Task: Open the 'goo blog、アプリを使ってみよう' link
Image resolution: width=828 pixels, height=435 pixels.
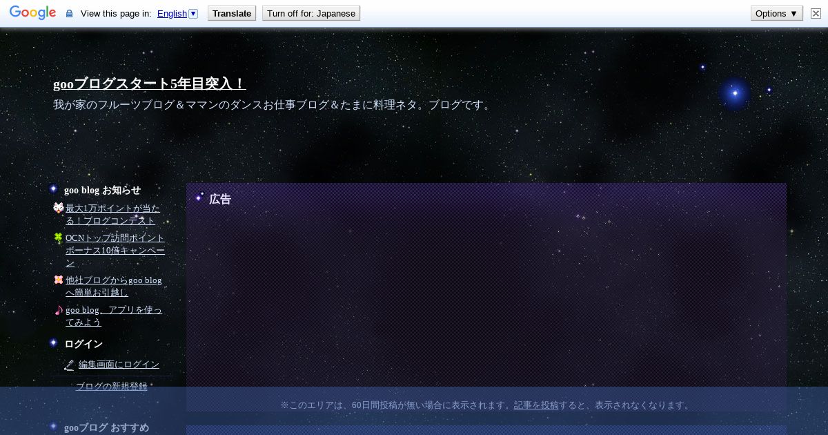Action: pyautogui.click(x=114, y=316)
